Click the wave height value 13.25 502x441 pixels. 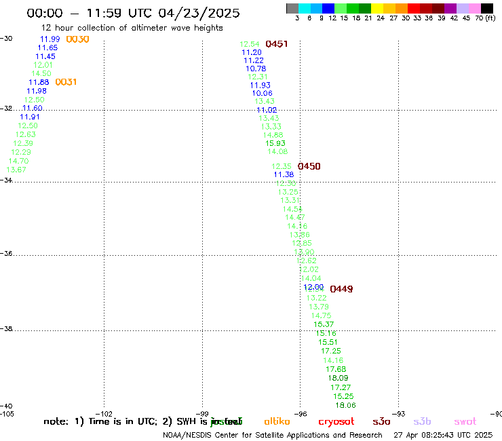tap(288, 192)
